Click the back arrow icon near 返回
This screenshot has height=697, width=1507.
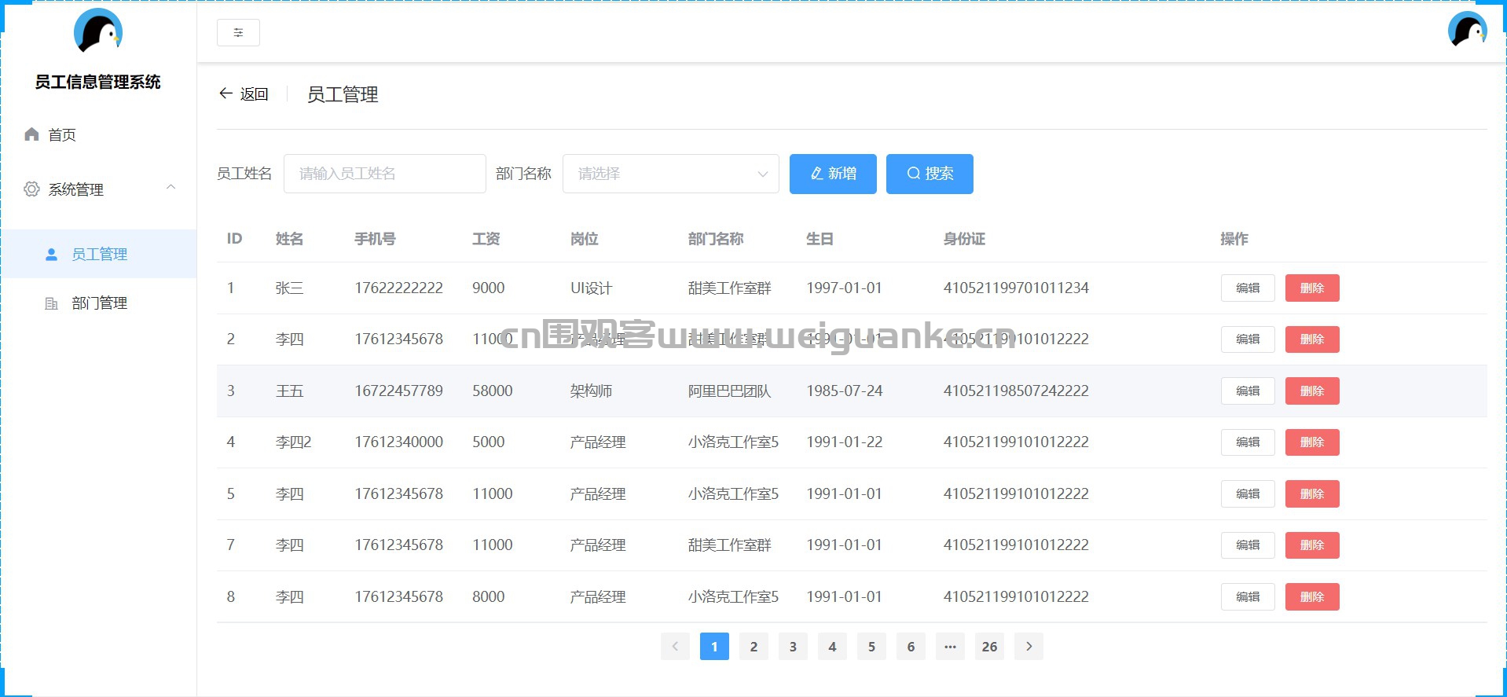[x=225, y=94]
